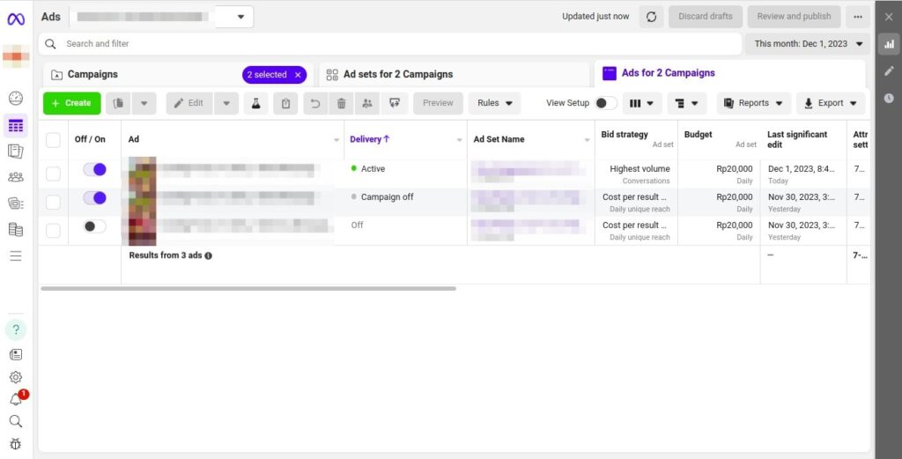The height and width of the screenshot is (459, 902).
Task: Enable the View Setup toggle
Action: 605,103
